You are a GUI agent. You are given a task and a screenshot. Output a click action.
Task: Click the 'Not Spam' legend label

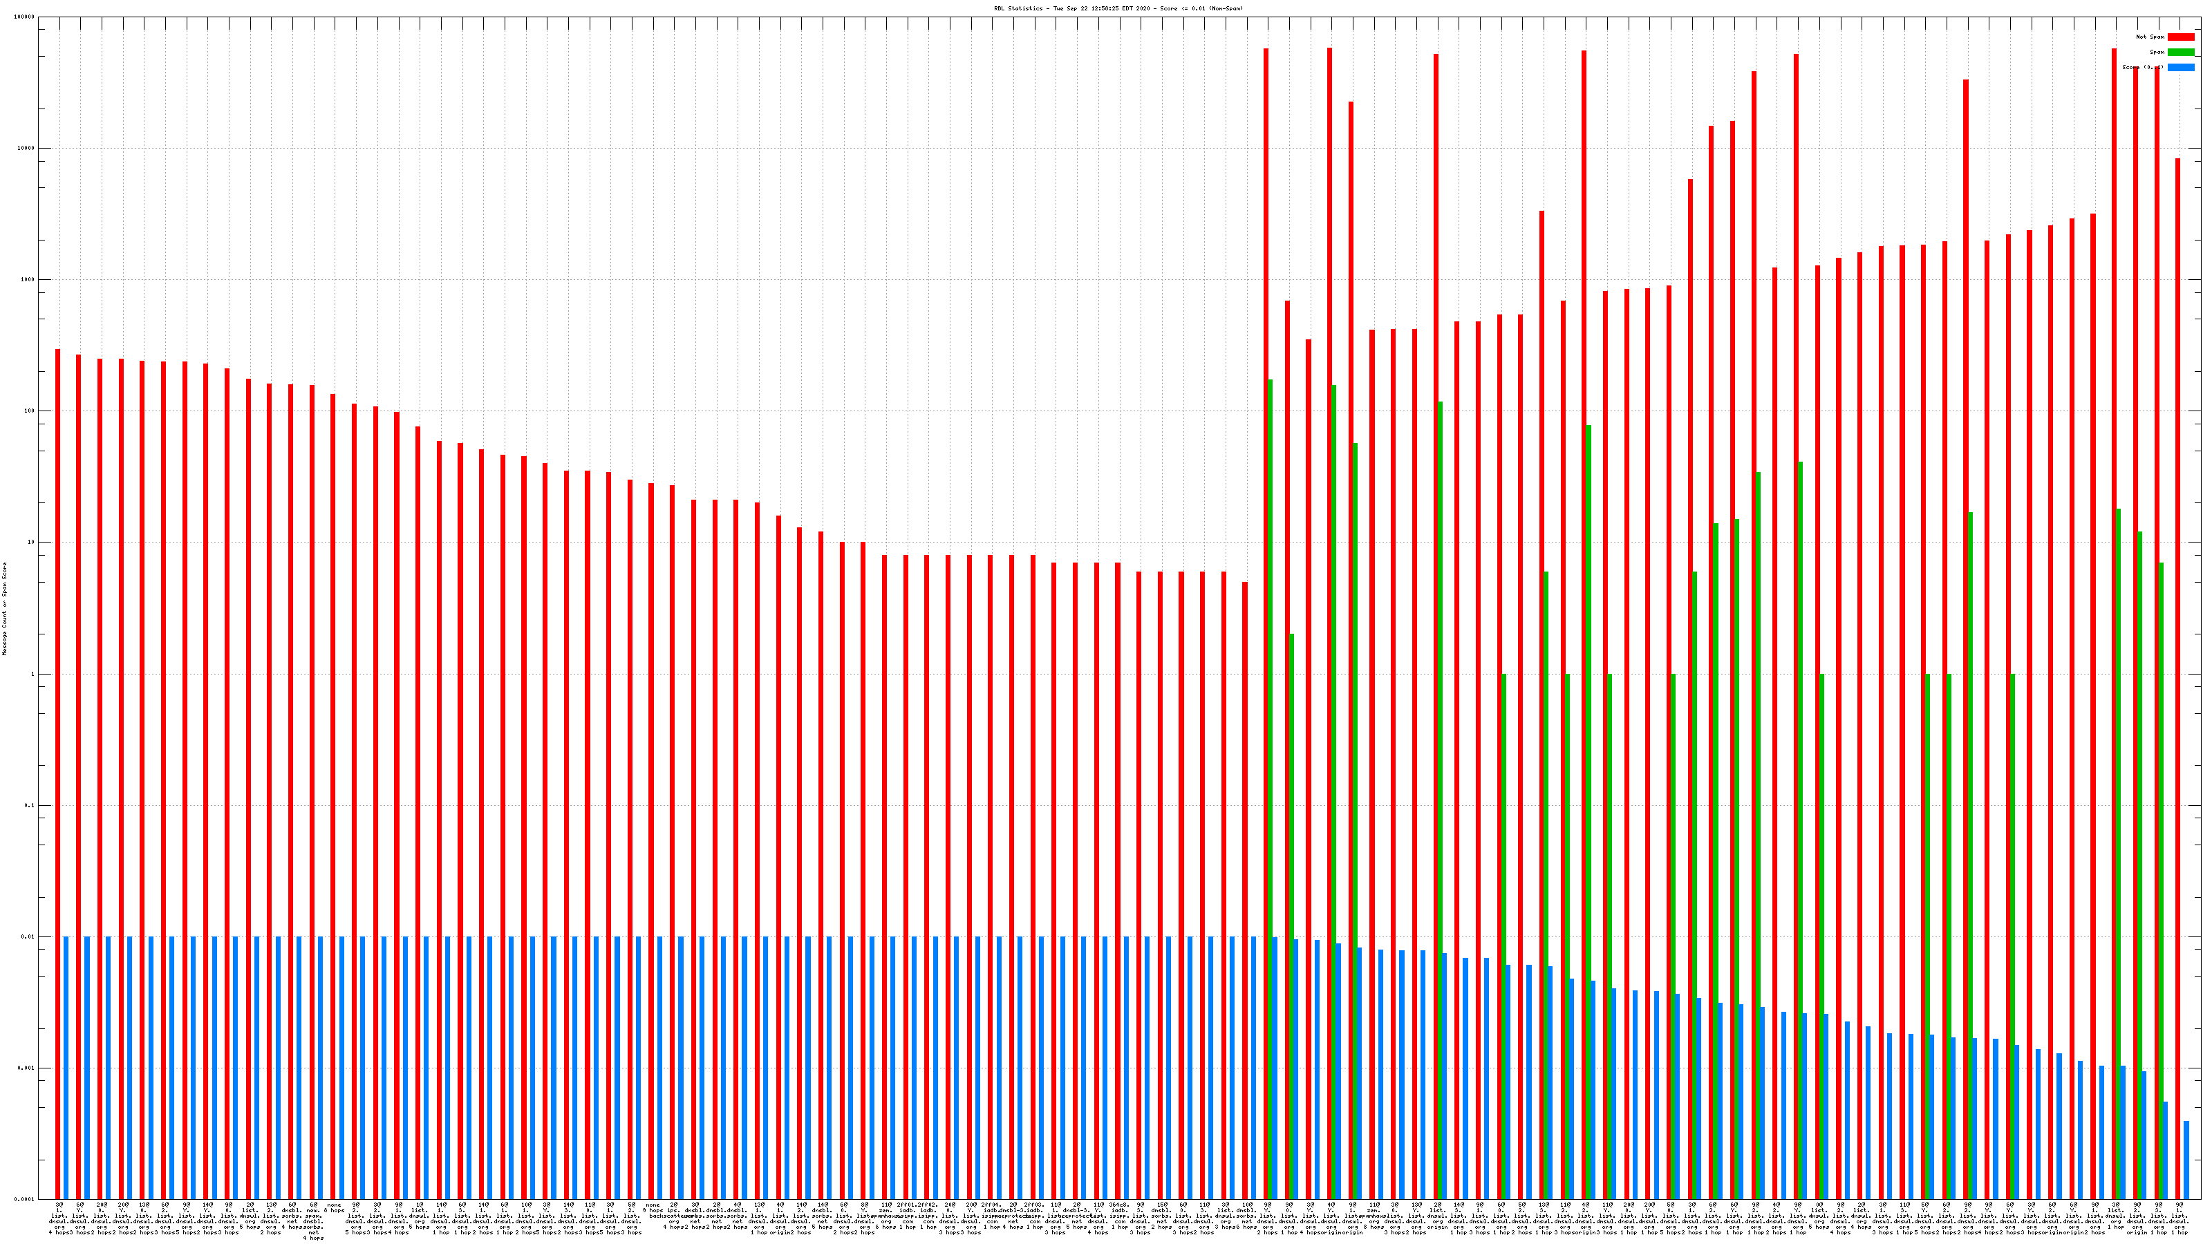pyautogui.click(x=2150, y=37)
